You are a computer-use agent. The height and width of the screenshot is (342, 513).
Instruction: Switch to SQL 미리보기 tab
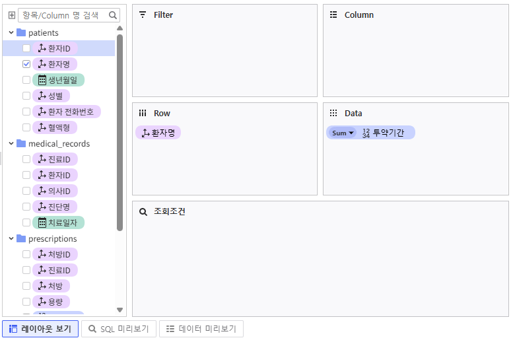(119, 329)
